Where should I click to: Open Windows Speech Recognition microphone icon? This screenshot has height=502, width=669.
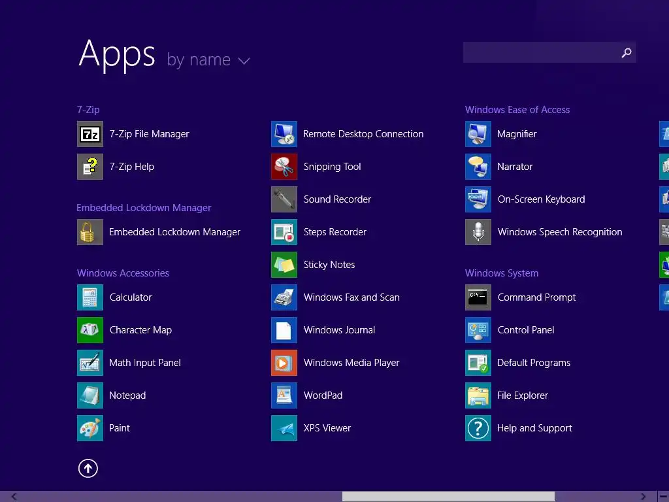coord(478,232)
